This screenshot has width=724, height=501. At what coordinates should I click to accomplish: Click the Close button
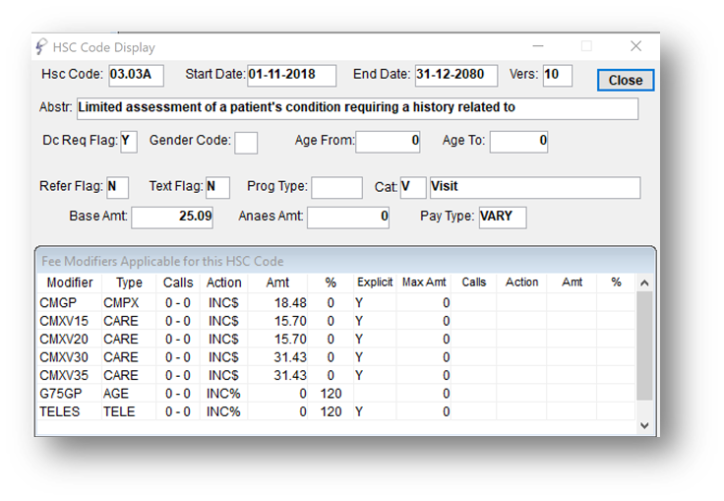(x=626, y=80)
